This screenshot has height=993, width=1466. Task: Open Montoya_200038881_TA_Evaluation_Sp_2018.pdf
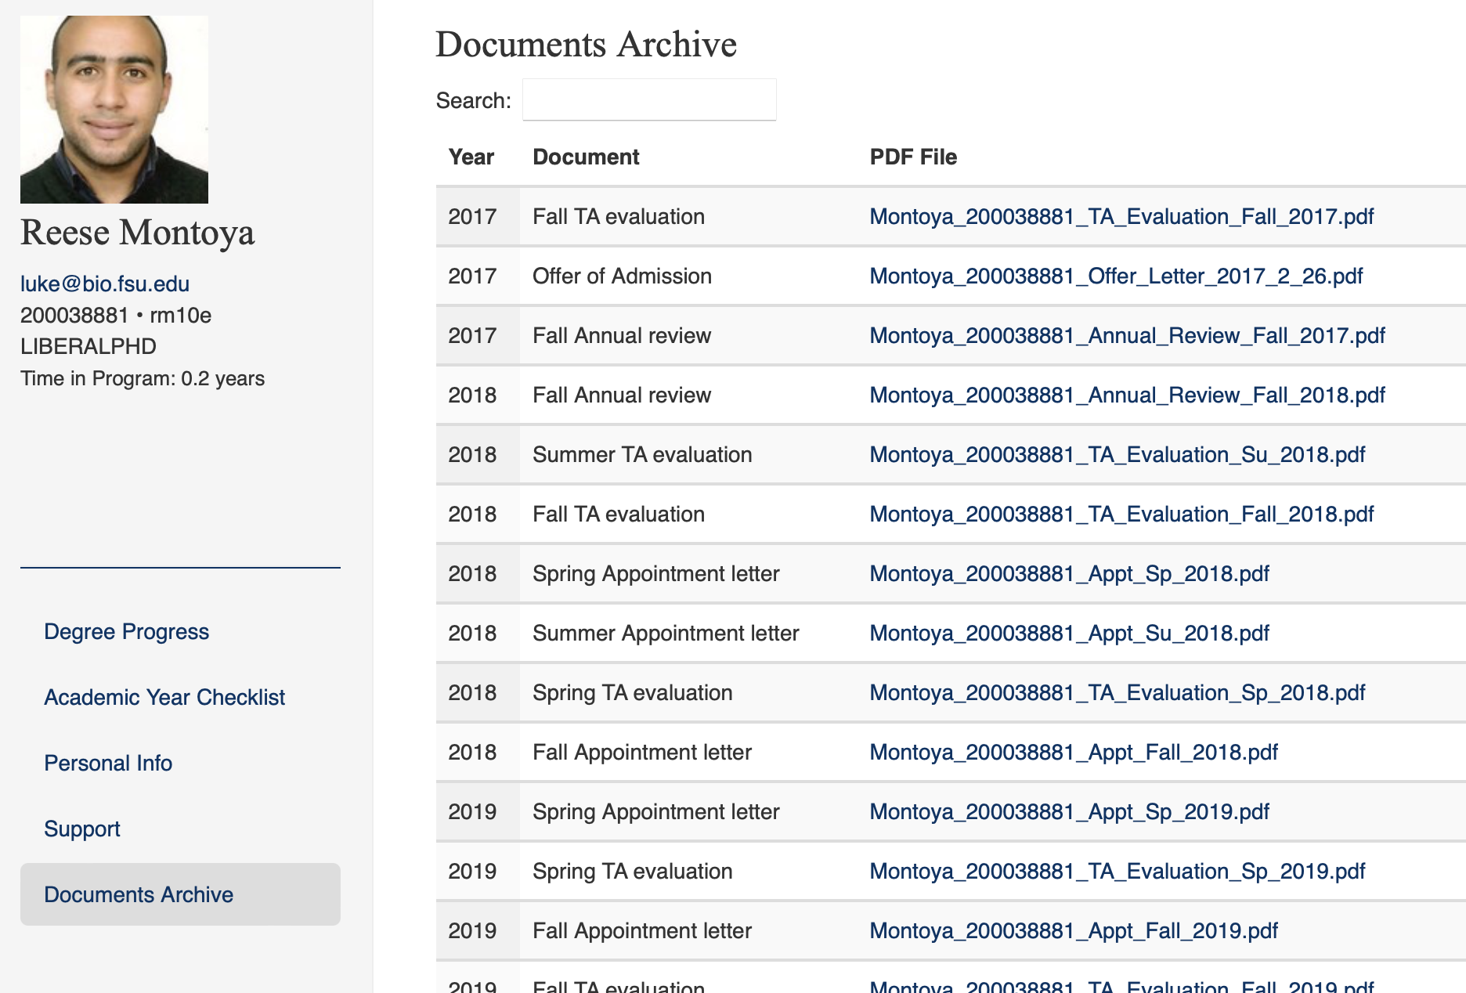pos(1118,692)
